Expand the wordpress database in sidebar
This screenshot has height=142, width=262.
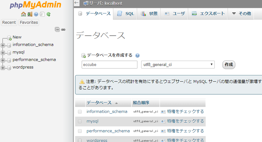pos(3,68)
